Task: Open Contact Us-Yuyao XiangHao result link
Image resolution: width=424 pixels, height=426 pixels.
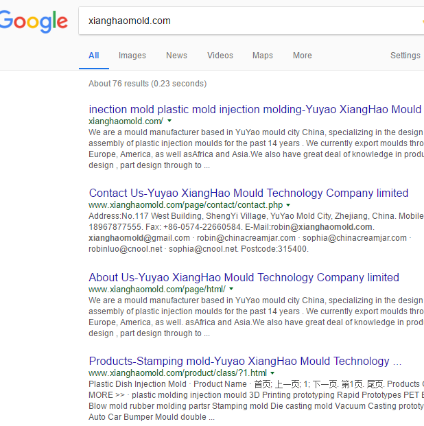Action: pos(248,193)
